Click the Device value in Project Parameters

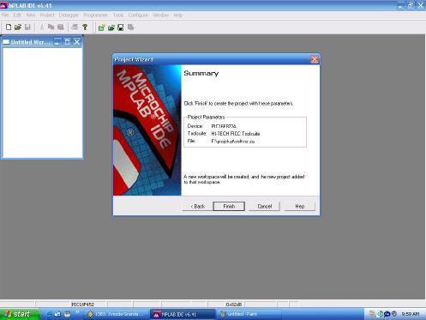click(224, 126)
